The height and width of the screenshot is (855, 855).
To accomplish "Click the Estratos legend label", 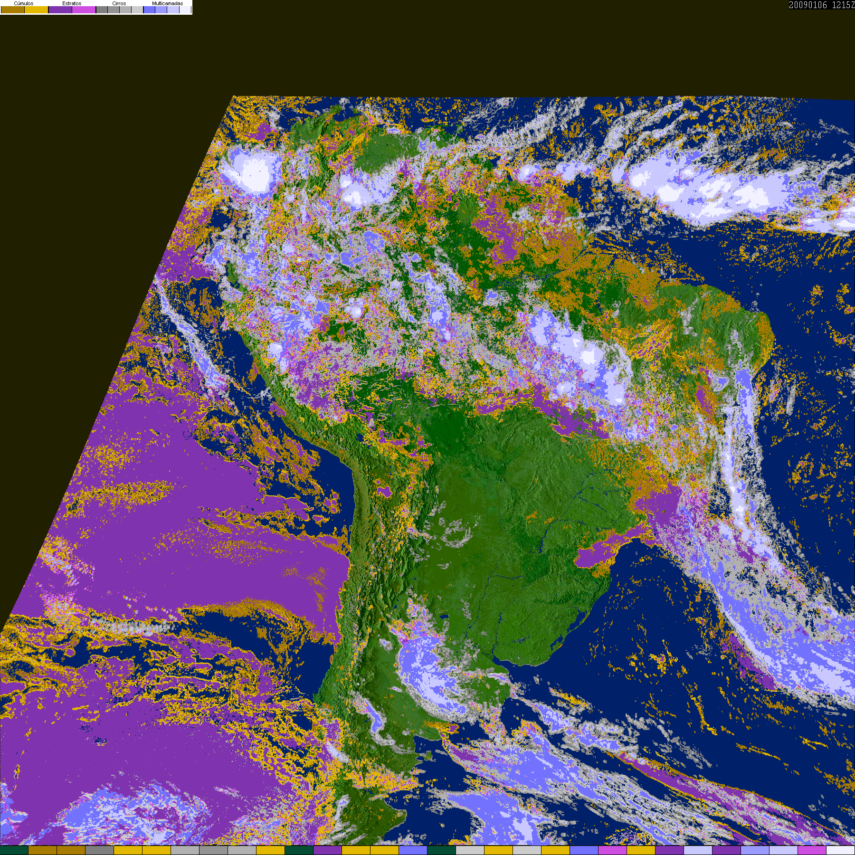I will tap(72, 3).
